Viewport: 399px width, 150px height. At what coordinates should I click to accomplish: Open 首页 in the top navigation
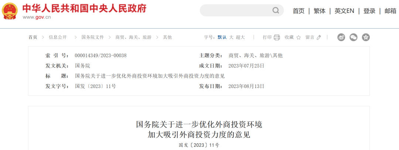pyautogui.click(x=299, y=11)
